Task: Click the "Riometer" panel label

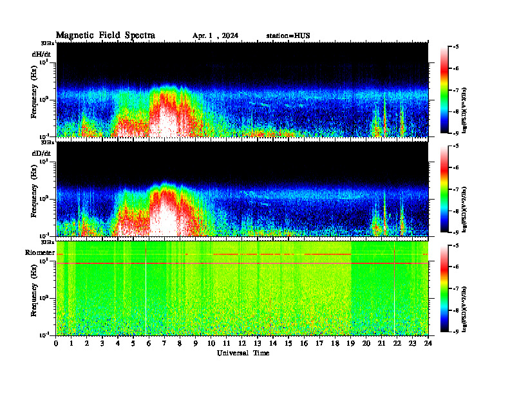Action: (40, 252)
